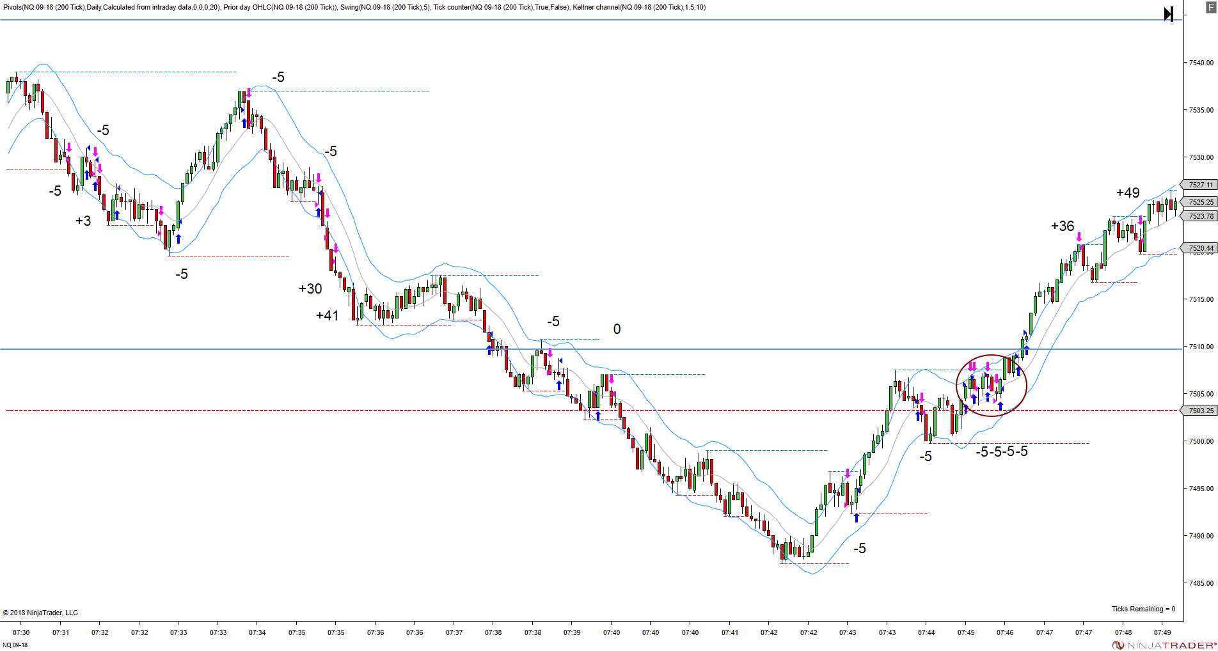Image resolution: width=1218 pixels, height=651 pixels.
Task: Click the Keltner channel indicator label
Action: point(639,8)
